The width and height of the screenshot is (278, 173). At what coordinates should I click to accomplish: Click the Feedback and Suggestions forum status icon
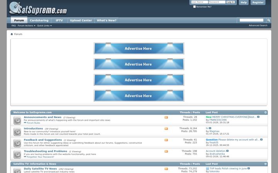click(17, 143)
